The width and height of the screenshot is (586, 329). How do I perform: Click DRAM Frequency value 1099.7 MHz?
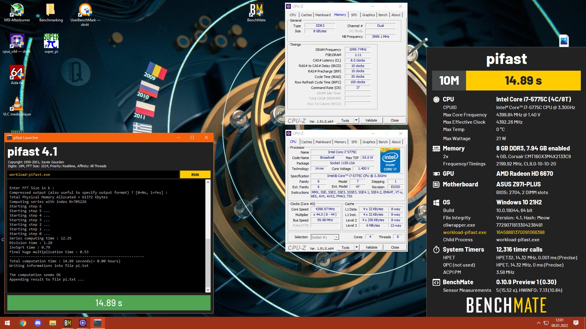pyautogui.click(x=358, y=49)
